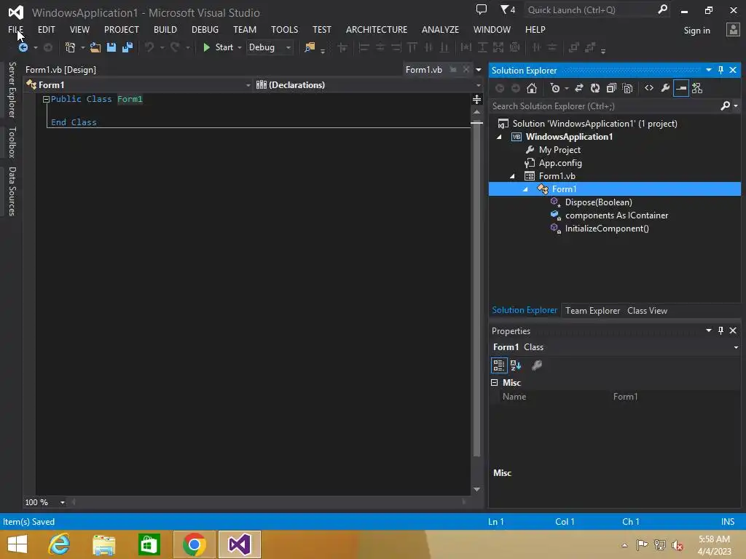Click Sync with Active Document icon

(x=579, y=88)
